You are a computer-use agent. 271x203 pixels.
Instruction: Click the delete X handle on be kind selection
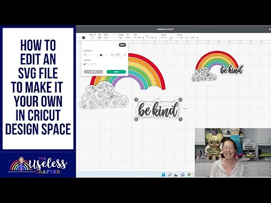coord(136,99)
